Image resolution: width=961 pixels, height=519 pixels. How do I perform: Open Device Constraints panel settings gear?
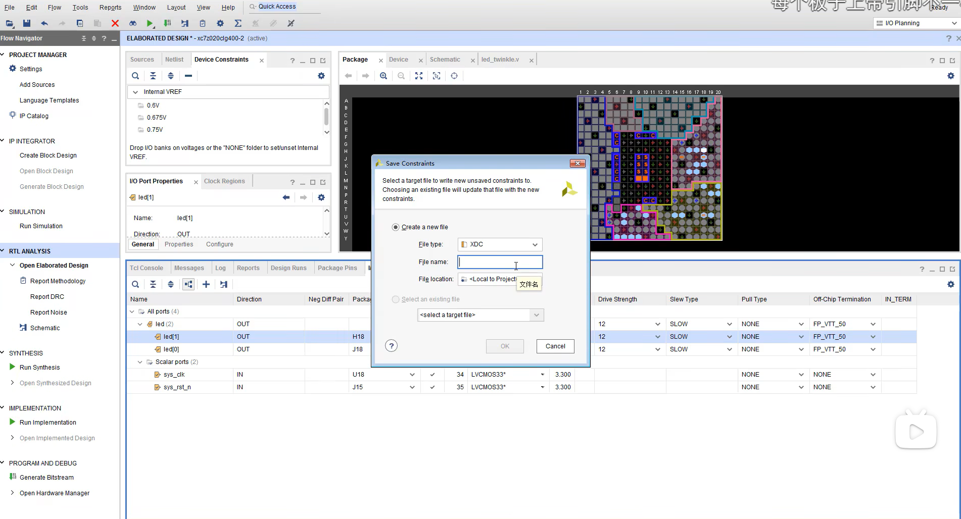(x=321, y=76)
